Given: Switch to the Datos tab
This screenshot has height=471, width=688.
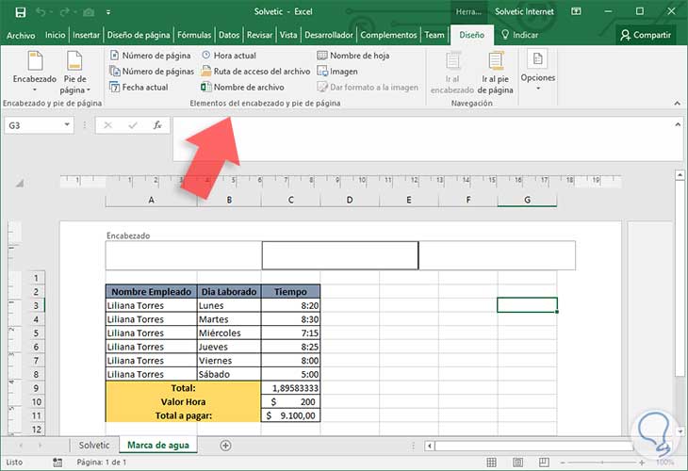Looking at the screenshot, I should pyautogui.click(x=229, y=35).
